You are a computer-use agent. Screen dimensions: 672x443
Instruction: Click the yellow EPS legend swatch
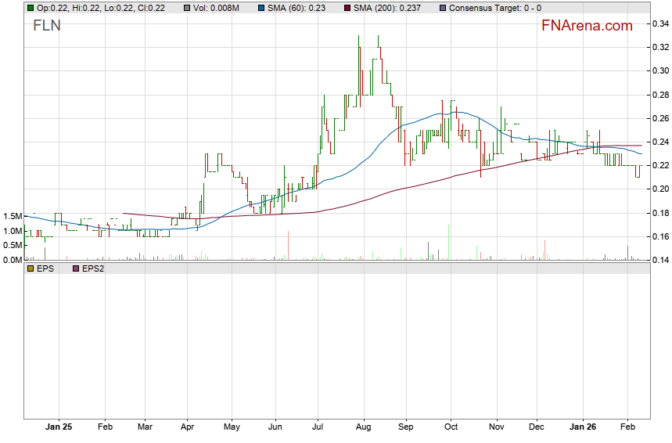click(31, 268)
